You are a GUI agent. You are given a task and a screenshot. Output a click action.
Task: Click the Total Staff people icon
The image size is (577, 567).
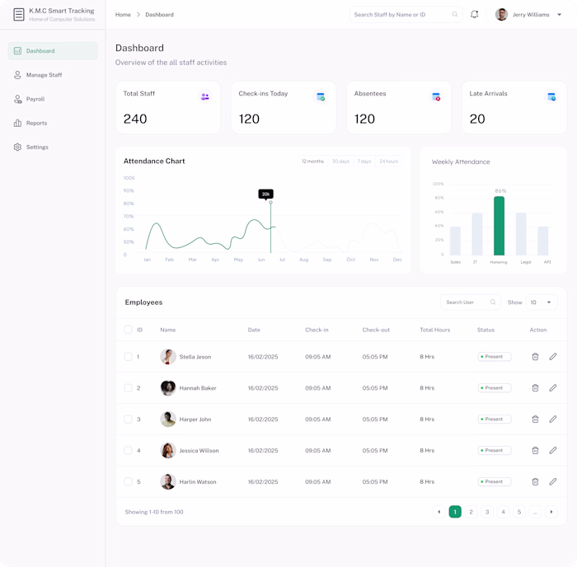[205, 96]
